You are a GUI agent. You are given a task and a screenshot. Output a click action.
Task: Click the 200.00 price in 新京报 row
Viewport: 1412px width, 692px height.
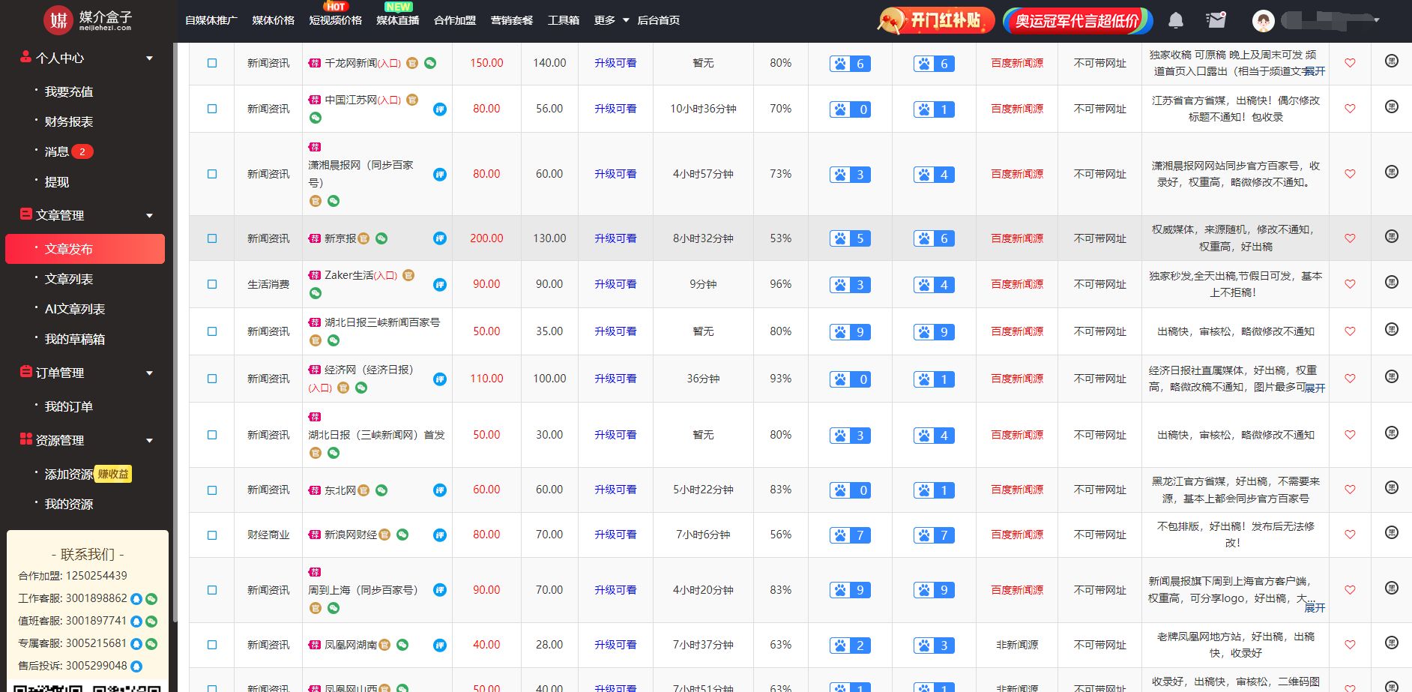[x=486, y=238]
